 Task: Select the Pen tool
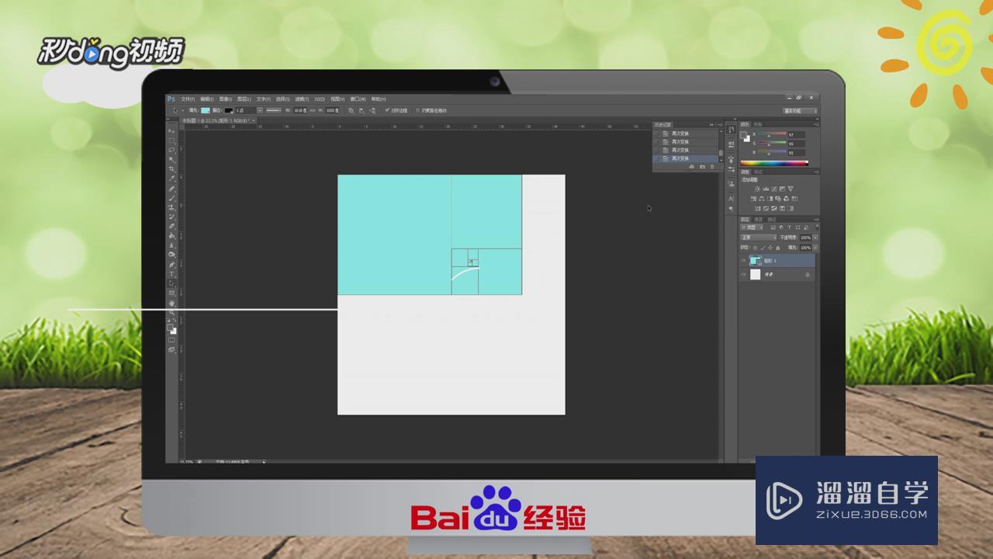pos(171,264)
